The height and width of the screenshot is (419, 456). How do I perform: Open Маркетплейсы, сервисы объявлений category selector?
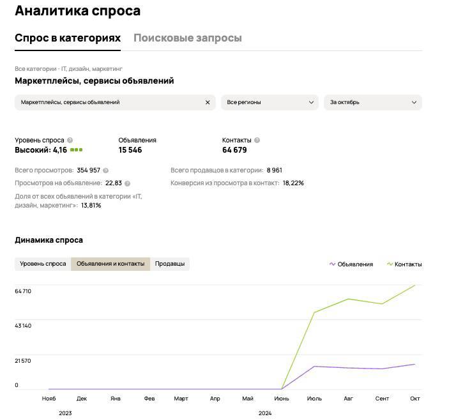point(109,102)
